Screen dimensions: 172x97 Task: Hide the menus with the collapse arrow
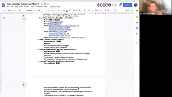tap(132, 10)
